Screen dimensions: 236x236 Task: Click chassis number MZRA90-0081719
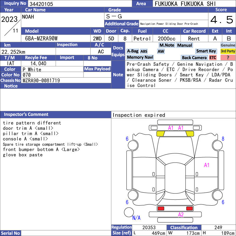click(x=41, y=80)
